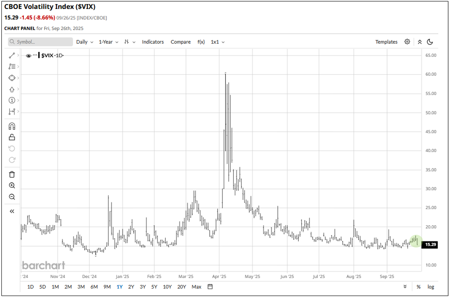This screenshot has height=297, width=449.
Task: Set chart period to 2M
Action: [68, 287]
